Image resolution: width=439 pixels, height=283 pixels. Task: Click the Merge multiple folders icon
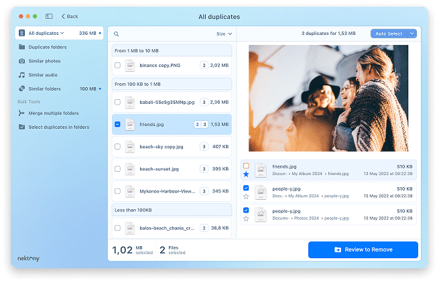22,113
